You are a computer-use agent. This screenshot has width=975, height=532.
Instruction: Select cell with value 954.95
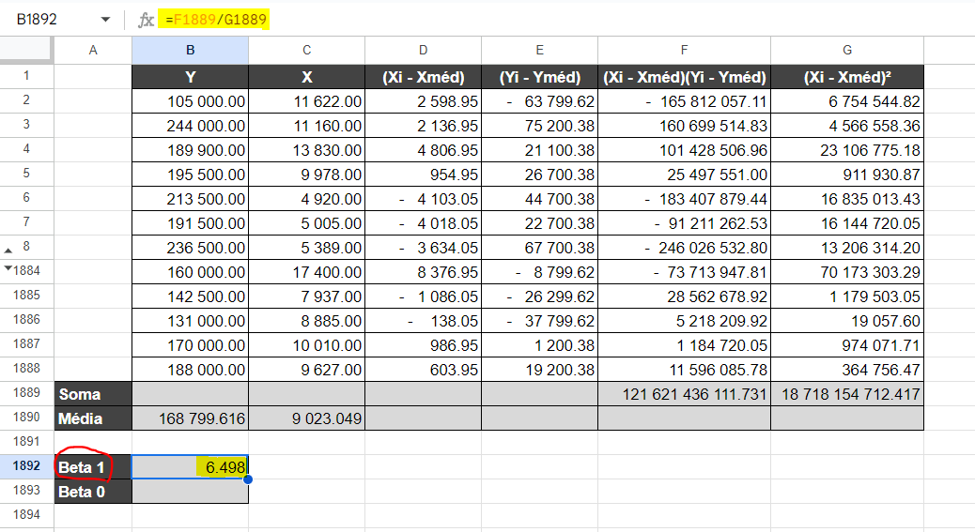423,175
